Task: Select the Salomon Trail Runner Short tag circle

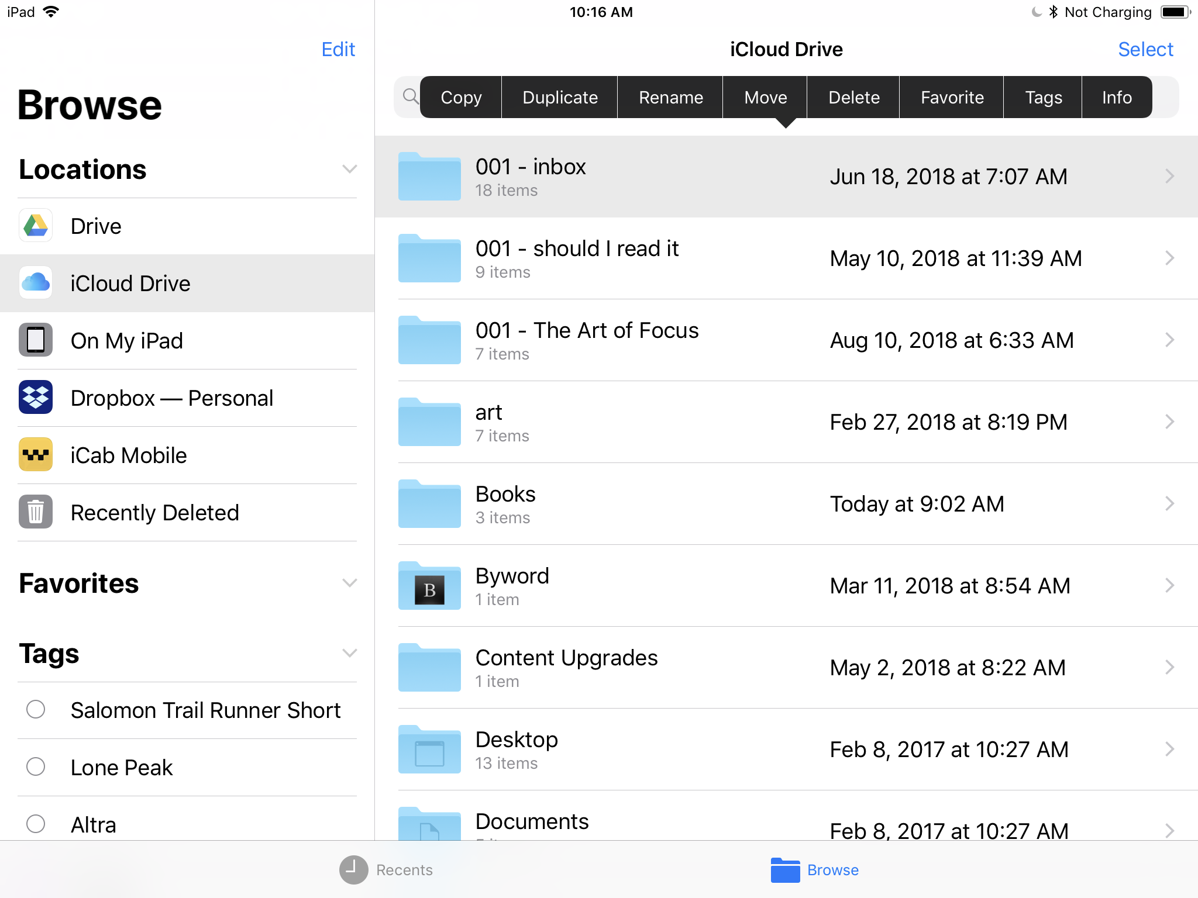Action: 36,710
